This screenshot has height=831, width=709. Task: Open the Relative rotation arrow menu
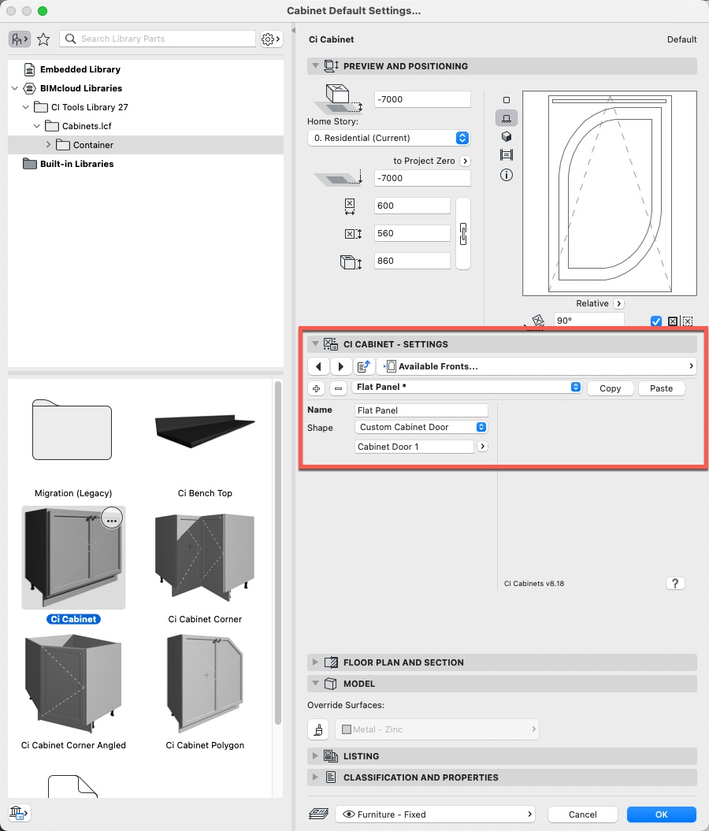click(618, 304)
